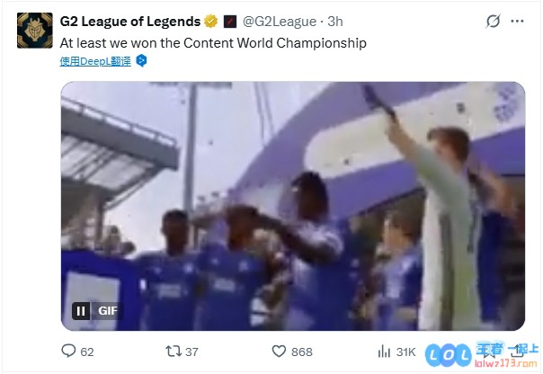543x374 pixels.
Task: Translate the tweet using the DeepL link
Action: pos(95,61)
